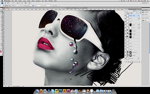Open Firefox from the dock

(41, 91)
